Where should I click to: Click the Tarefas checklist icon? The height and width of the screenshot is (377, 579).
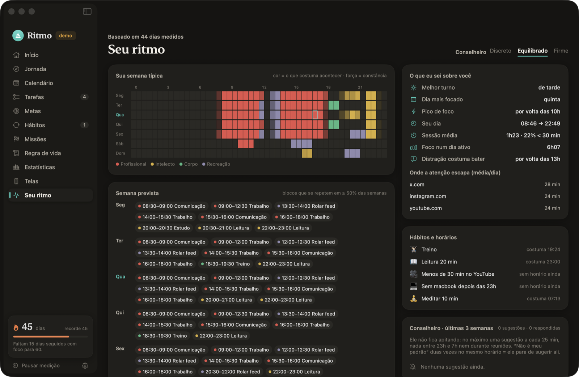pyautogui.click(x=16, y=97)
